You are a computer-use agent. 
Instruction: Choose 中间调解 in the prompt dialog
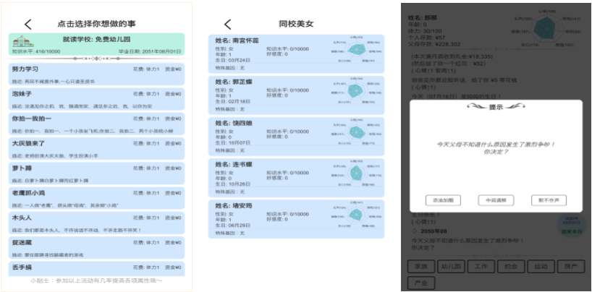496,200
